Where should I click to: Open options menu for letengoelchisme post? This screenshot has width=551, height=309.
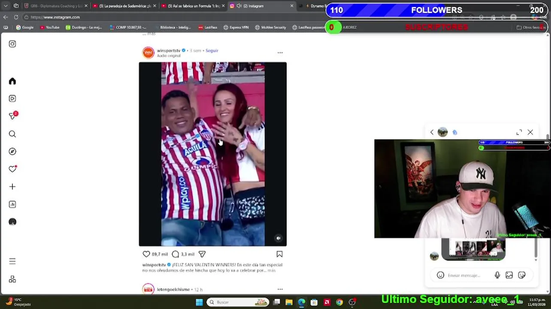pyautogui.click(x=280, y=289)
